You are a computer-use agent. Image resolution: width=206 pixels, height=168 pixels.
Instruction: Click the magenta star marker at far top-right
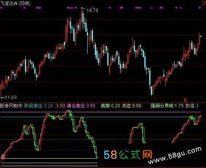click(200, 8)
